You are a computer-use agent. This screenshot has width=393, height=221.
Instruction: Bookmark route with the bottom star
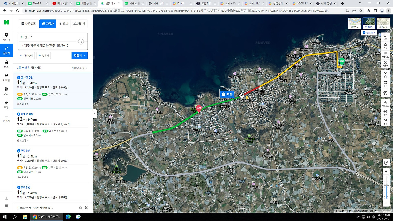pyautogui.click(x=80, y=207)
